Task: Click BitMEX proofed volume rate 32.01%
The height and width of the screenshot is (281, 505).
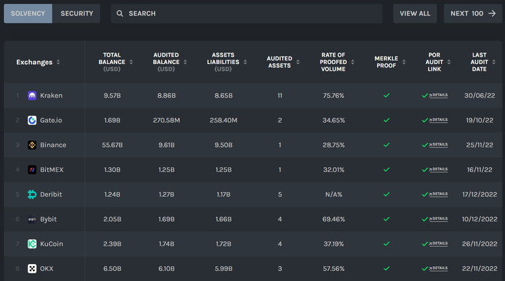Action: tap(334, 170)
